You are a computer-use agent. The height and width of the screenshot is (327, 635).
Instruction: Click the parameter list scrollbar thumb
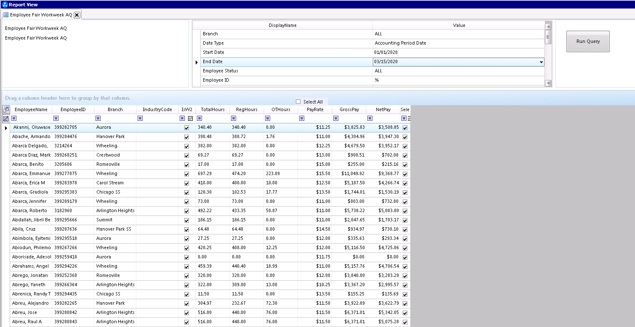click(x=548, y=37)
